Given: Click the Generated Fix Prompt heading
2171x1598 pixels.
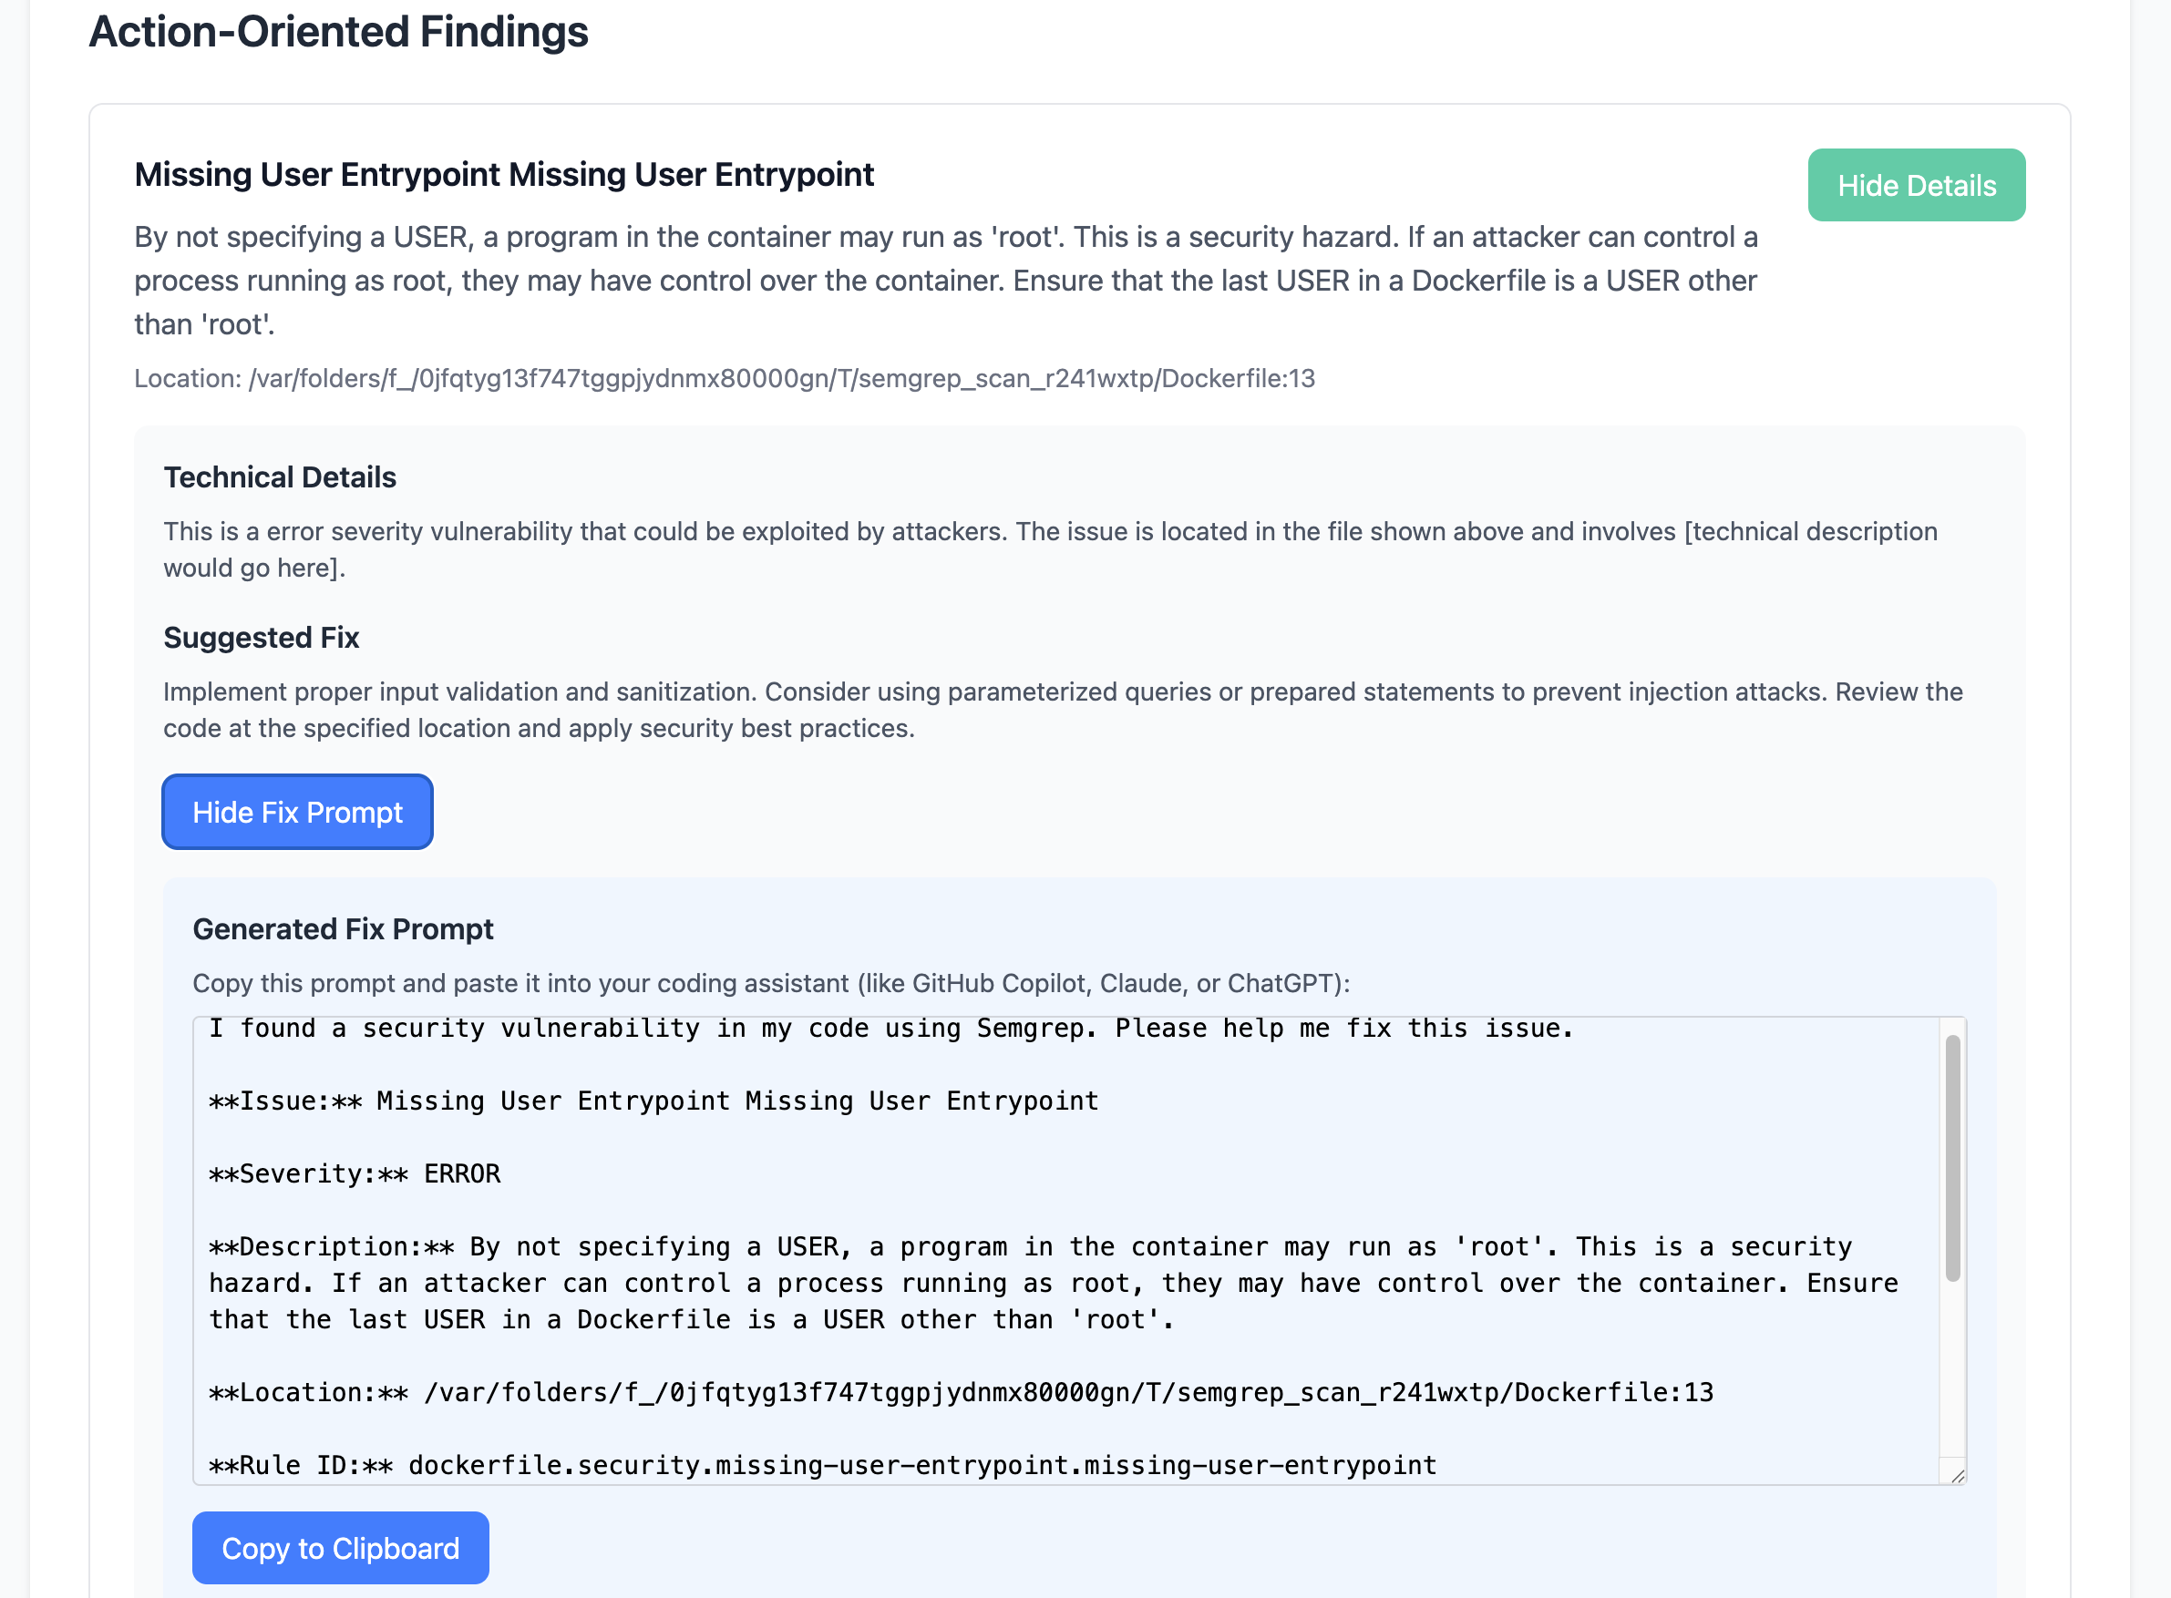Looking at the screenshot, I should [x=343, y=929].
